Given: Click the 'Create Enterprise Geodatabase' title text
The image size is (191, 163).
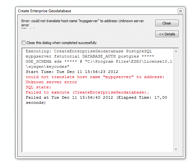Looking at the screenshot, I should [44, 11].
